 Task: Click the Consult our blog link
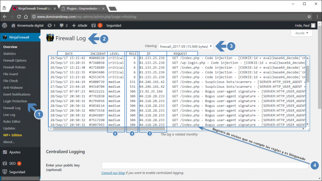[x=113, y=173]
